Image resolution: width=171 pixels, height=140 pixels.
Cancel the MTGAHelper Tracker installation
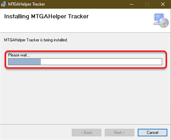(x=152, y=133)
